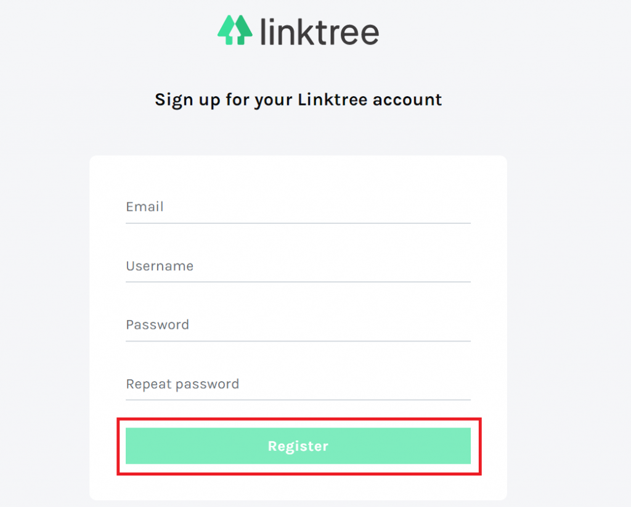631x507 pixels.
Task: Click the "Username" placeholder label
Action: click(x=160, y=266)
